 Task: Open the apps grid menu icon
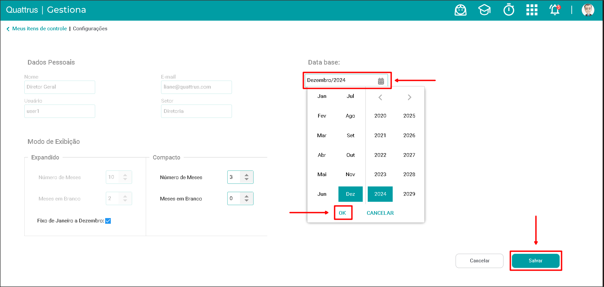tap(532, 10)
